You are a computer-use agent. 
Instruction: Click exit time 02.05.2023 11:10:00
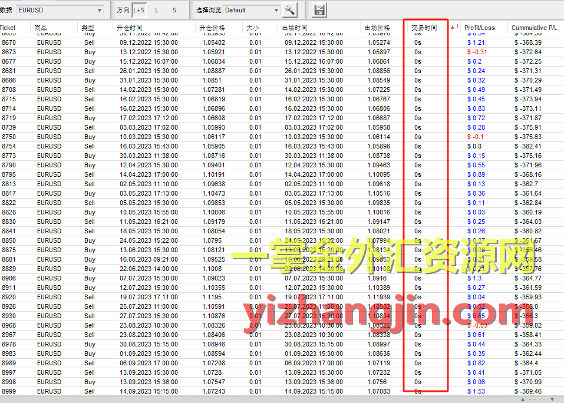coord(314,184)
